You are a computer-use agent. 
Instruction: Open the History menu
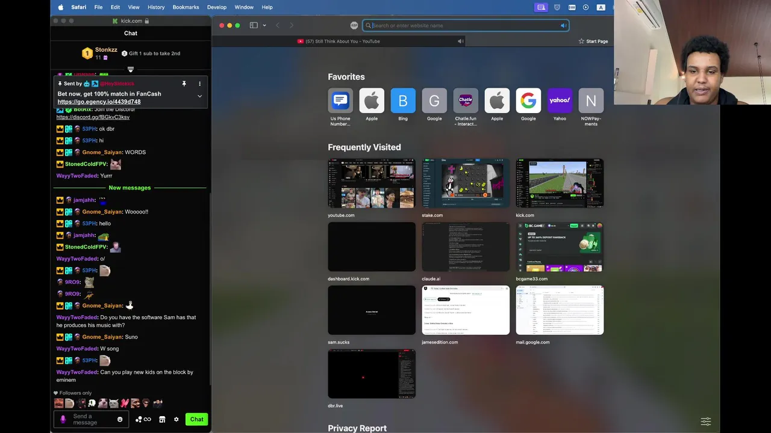pos(156,7)
